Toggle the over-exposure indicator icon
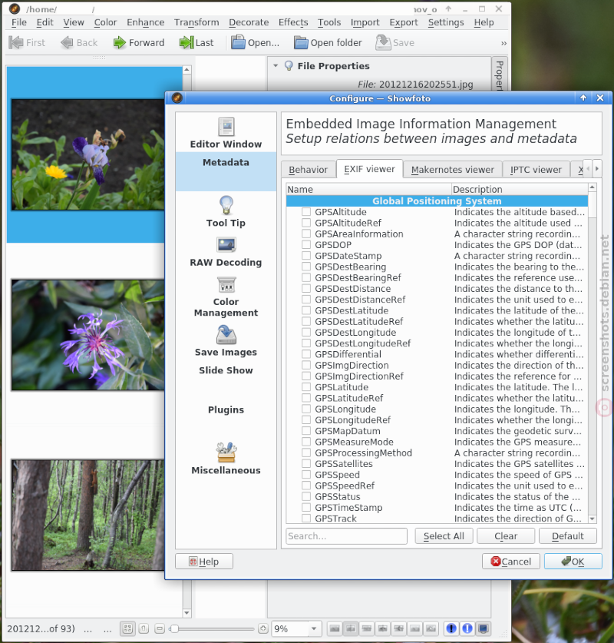The image size is (614, 643). pyautogui.click(x=467, y=628)
